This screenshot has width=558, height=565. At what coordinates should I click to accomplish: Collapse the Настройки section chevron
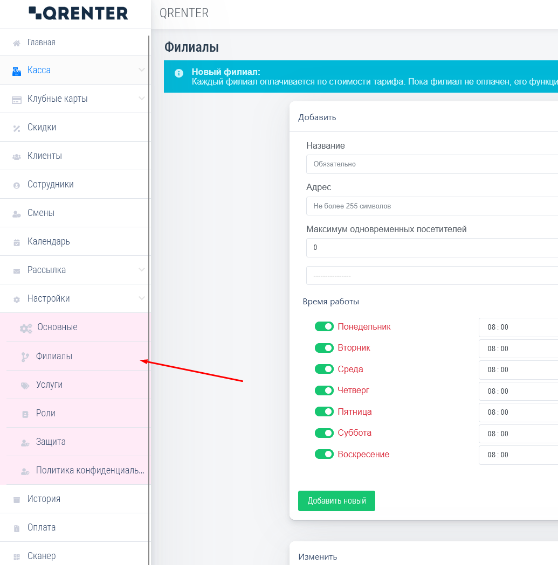pos(141,298)
